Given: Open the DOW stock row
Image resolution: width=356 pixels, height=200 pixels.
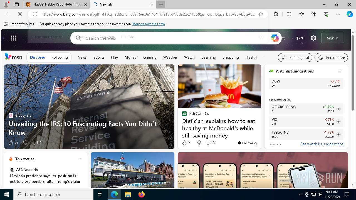Looking at the screenshot, I should pos(306,83).
